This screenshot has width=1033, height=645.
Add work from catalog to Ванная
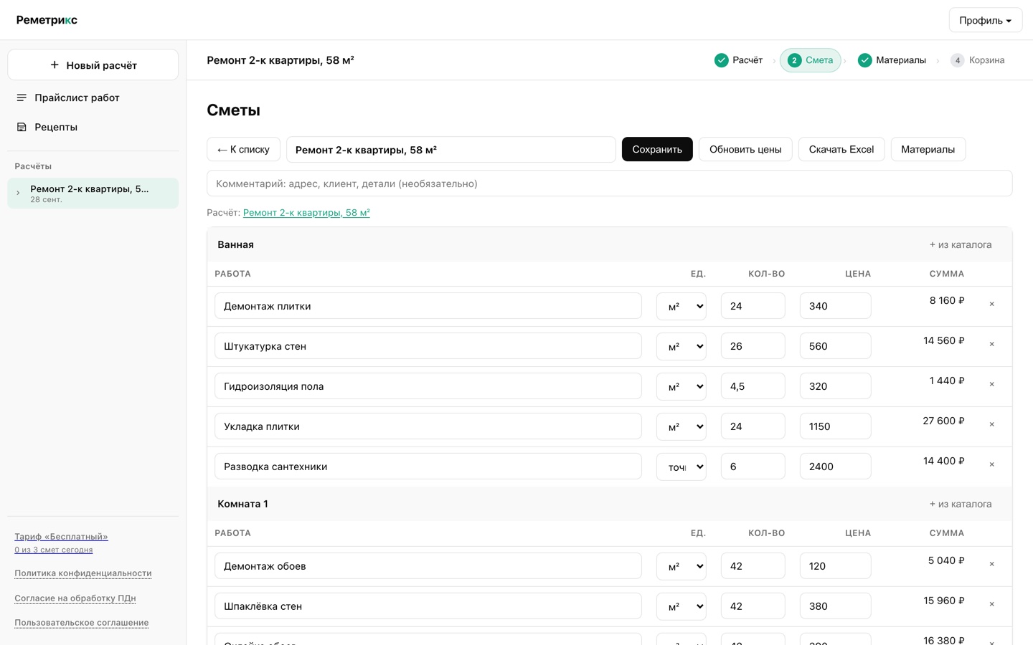(x=961, y=244)
